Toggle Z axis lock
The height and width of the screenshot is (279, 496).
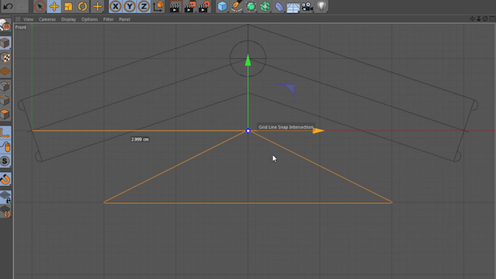point(143,6)
